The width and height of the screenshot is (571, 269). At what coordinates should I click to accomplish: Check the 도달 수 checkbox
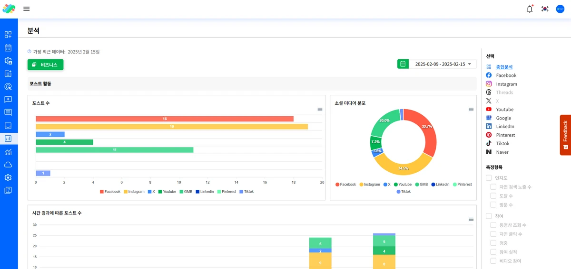(493, 195)
